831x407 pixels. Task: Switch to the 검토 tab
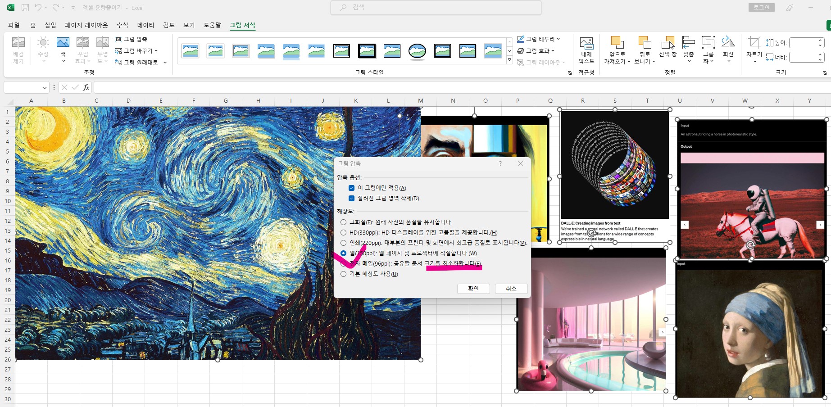(169, 25)
